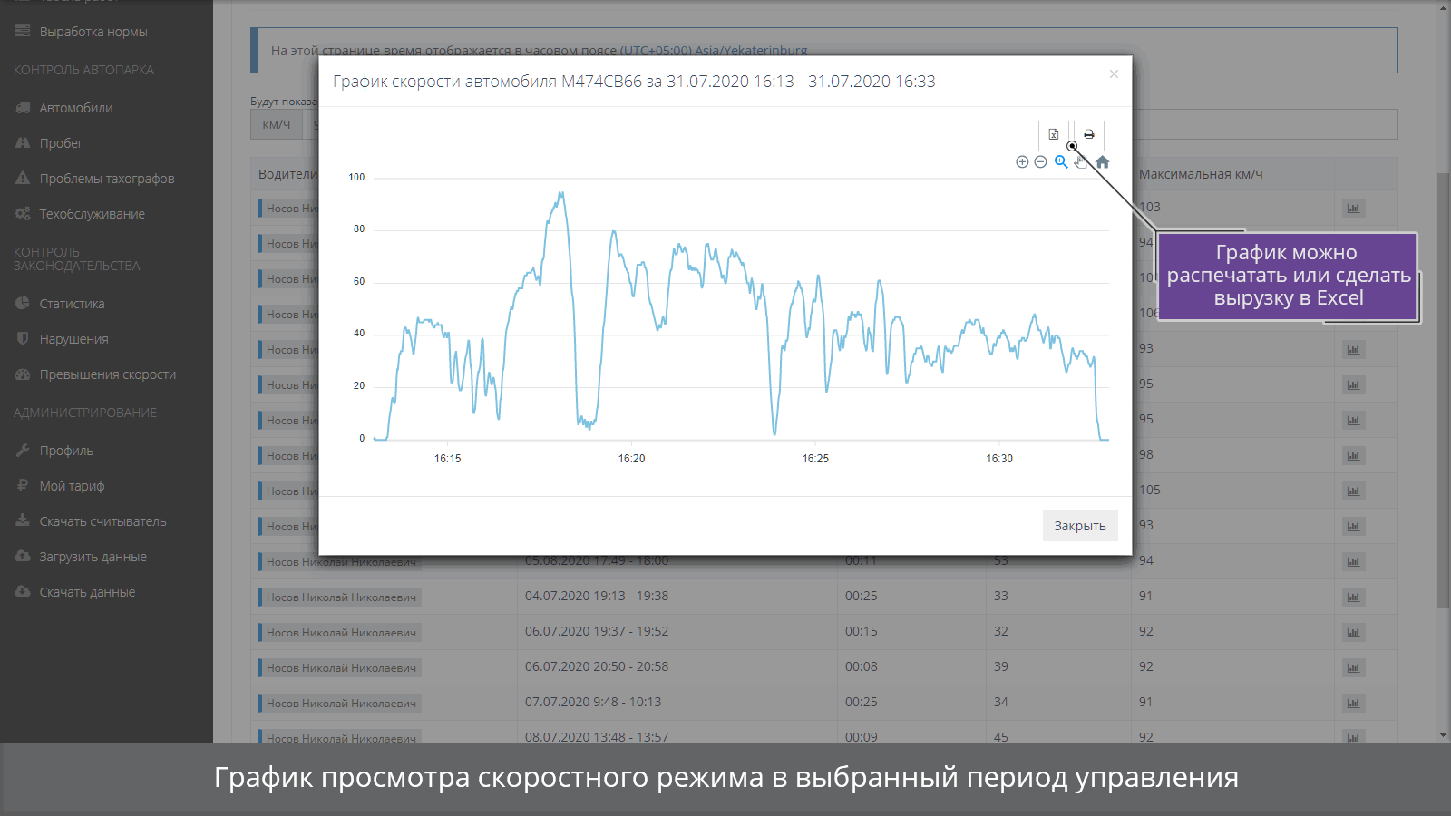
Task: Open Превышения скорости section
Action: tap(108, 374)
